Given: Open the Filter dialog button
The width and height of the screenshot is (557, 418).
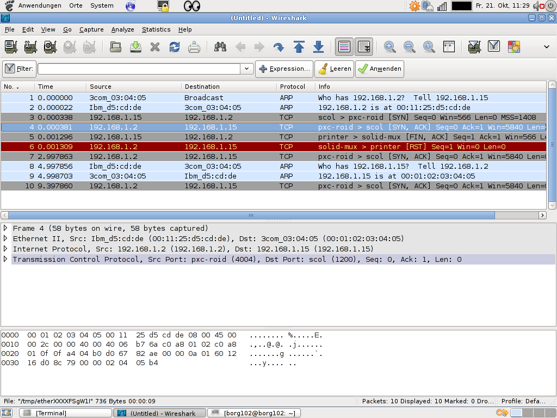Looking at the screenshot, I should coord(19,69).
